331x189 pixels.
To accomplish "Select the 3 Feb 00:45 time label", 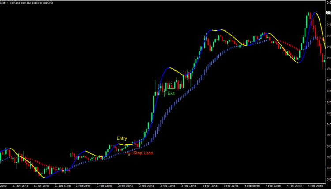I will (x=84, y=186).
